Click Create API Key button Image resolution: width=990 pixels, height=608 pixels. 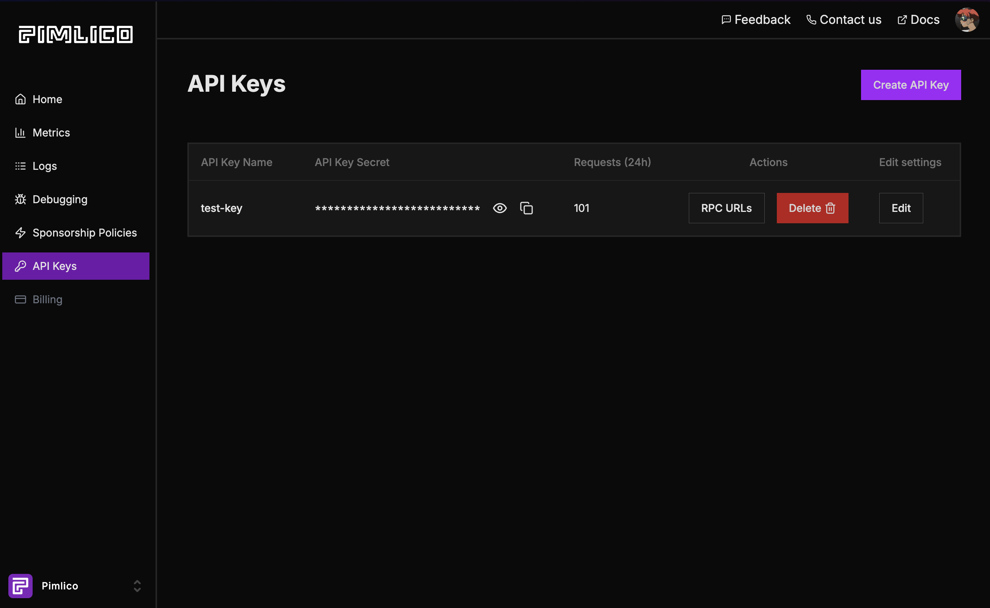coord(911,85)
